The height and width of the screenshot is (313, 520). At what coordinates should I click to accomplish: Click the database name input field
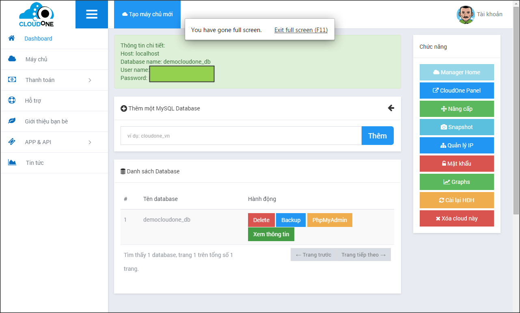(241, 136)
